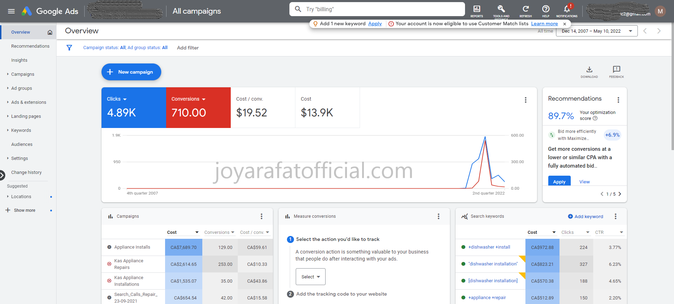Viewport: 674px width, 304px height.
Task: Open Insights in the sidebar
Action: (x=19, y=60)
